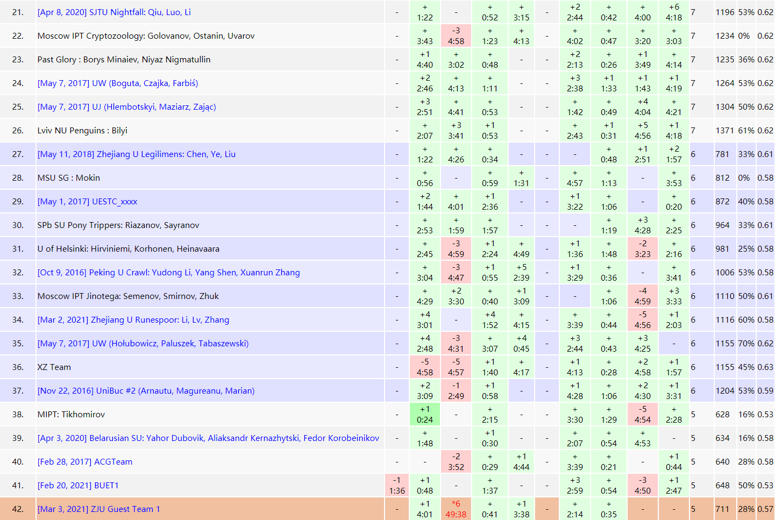
Task: Open UW Hołubowicz, Paluszek, Tabaszewski link
Action: [x=143, y=344]
